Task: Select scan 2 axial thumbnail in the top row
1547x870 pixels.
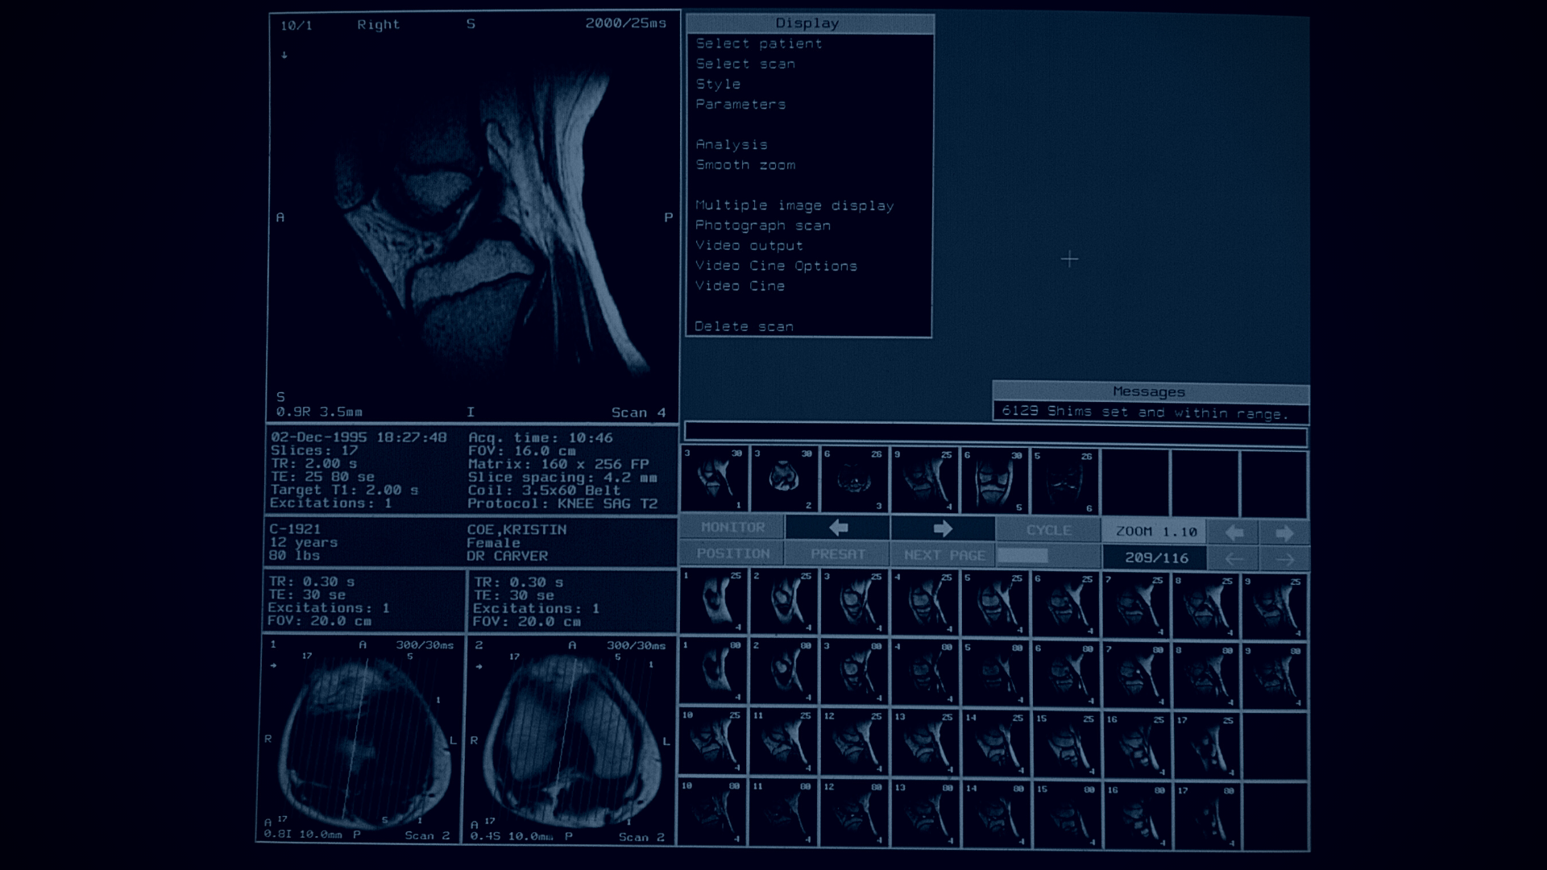Action: pos(784,480)
